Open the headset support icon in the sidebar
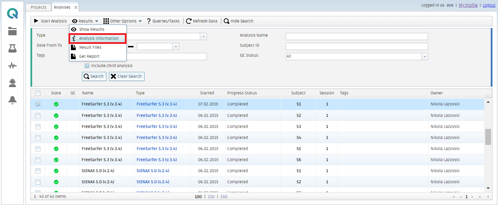 coord(12,83)
